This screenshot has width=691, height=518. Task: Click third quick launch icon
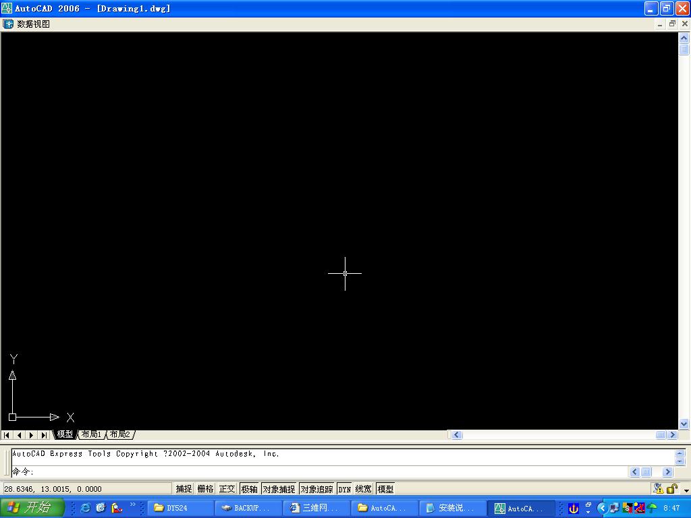[x=117, y=508]
